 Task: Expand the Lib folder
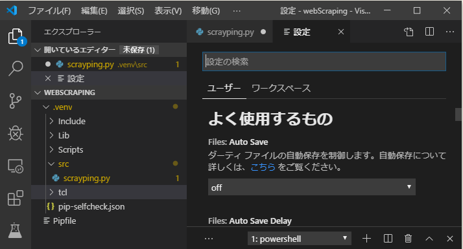(x=52, y=135)
